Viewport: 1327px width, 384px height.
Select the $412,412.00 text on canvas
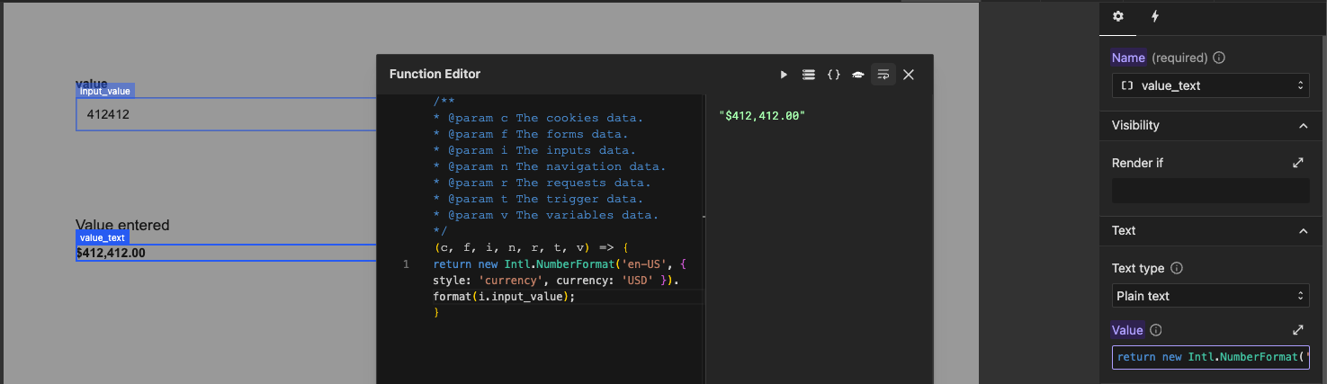point(111,254)
